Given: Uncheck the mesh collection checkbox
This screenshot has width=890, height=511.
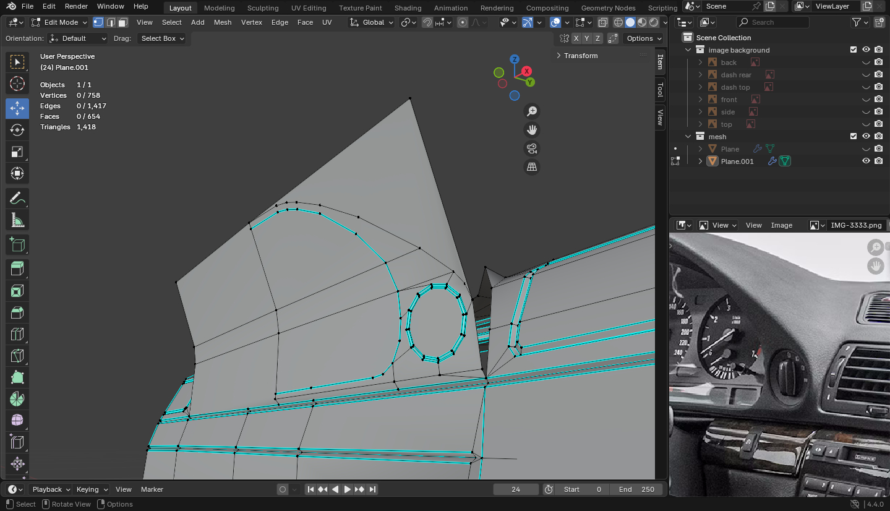Looking at the screenshot, I should click(854, 136).
